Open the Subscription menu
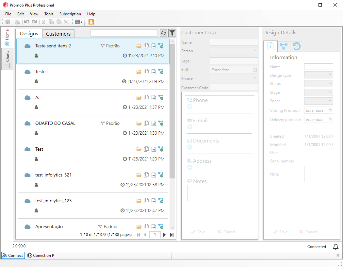The width and height of the screenshot is (343, 267). coord(70,14)
